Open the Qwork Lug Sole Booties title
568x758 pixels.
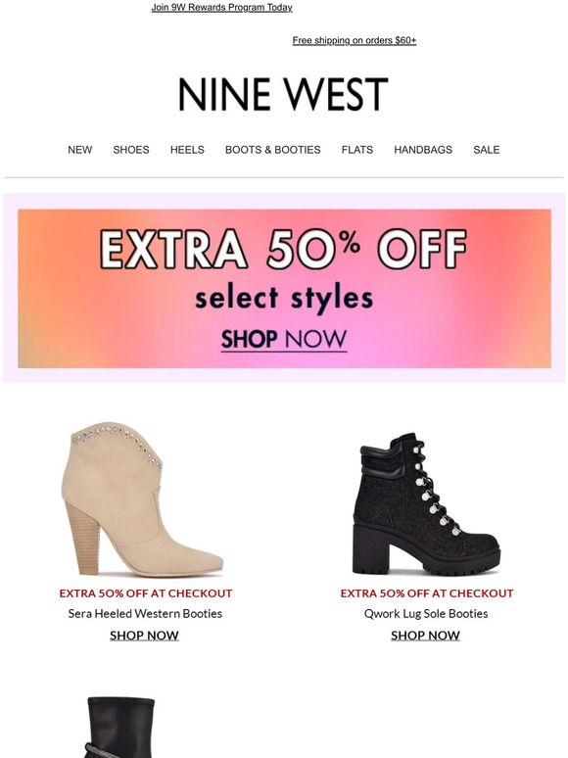click(x=426, y=613)
